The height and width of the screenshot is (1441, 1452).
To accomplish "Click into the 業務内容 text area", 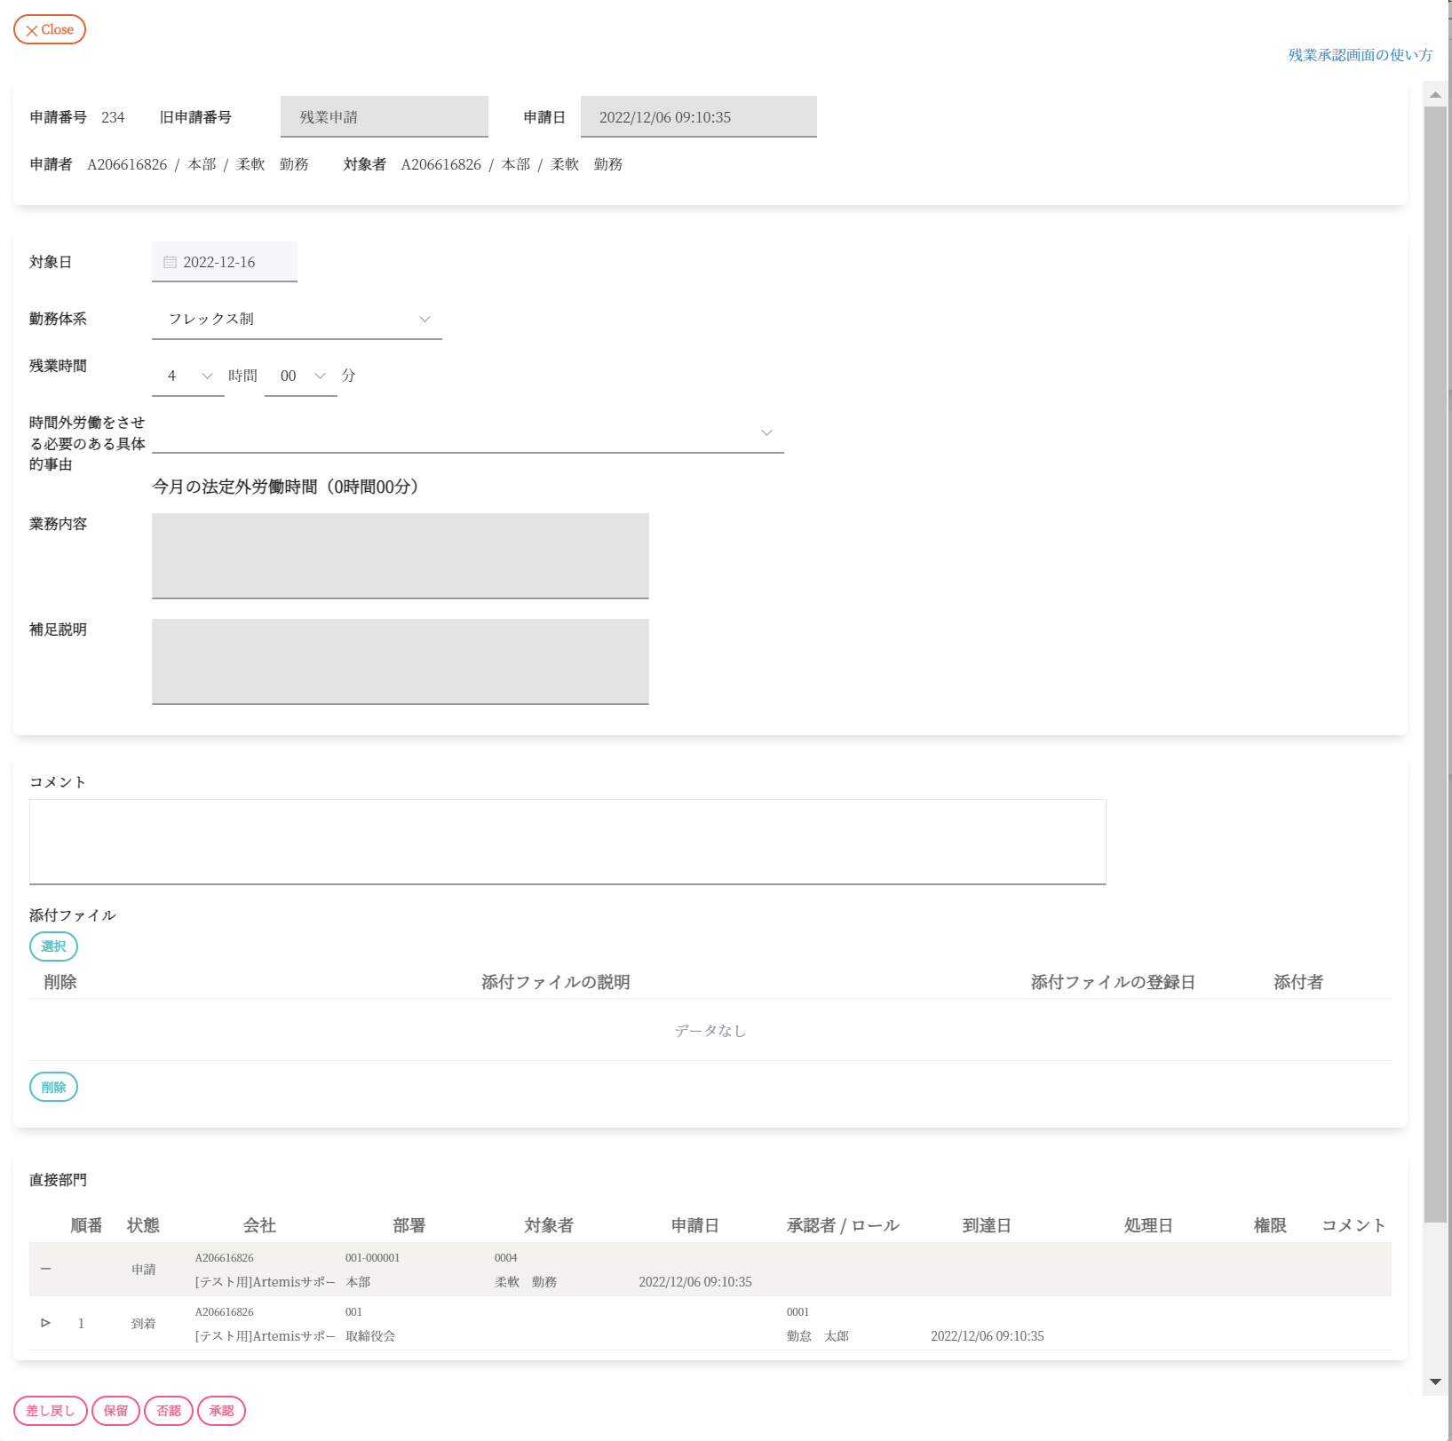I will tap(400, 556).
